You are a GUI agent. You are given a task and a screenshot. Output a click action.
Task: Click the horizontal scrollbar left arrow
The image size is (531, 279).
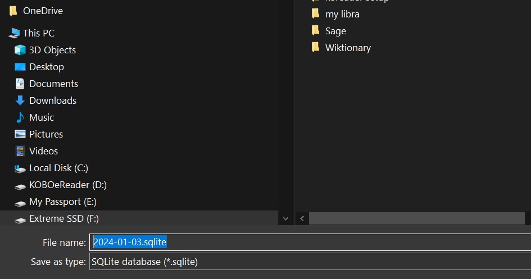pyautogui.click(x=302, y=218)
